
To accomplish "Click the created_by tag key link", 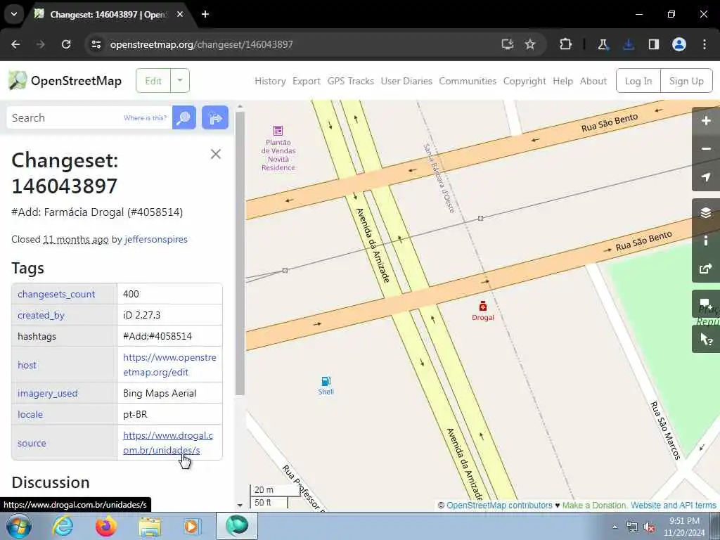I will point(41,315).
